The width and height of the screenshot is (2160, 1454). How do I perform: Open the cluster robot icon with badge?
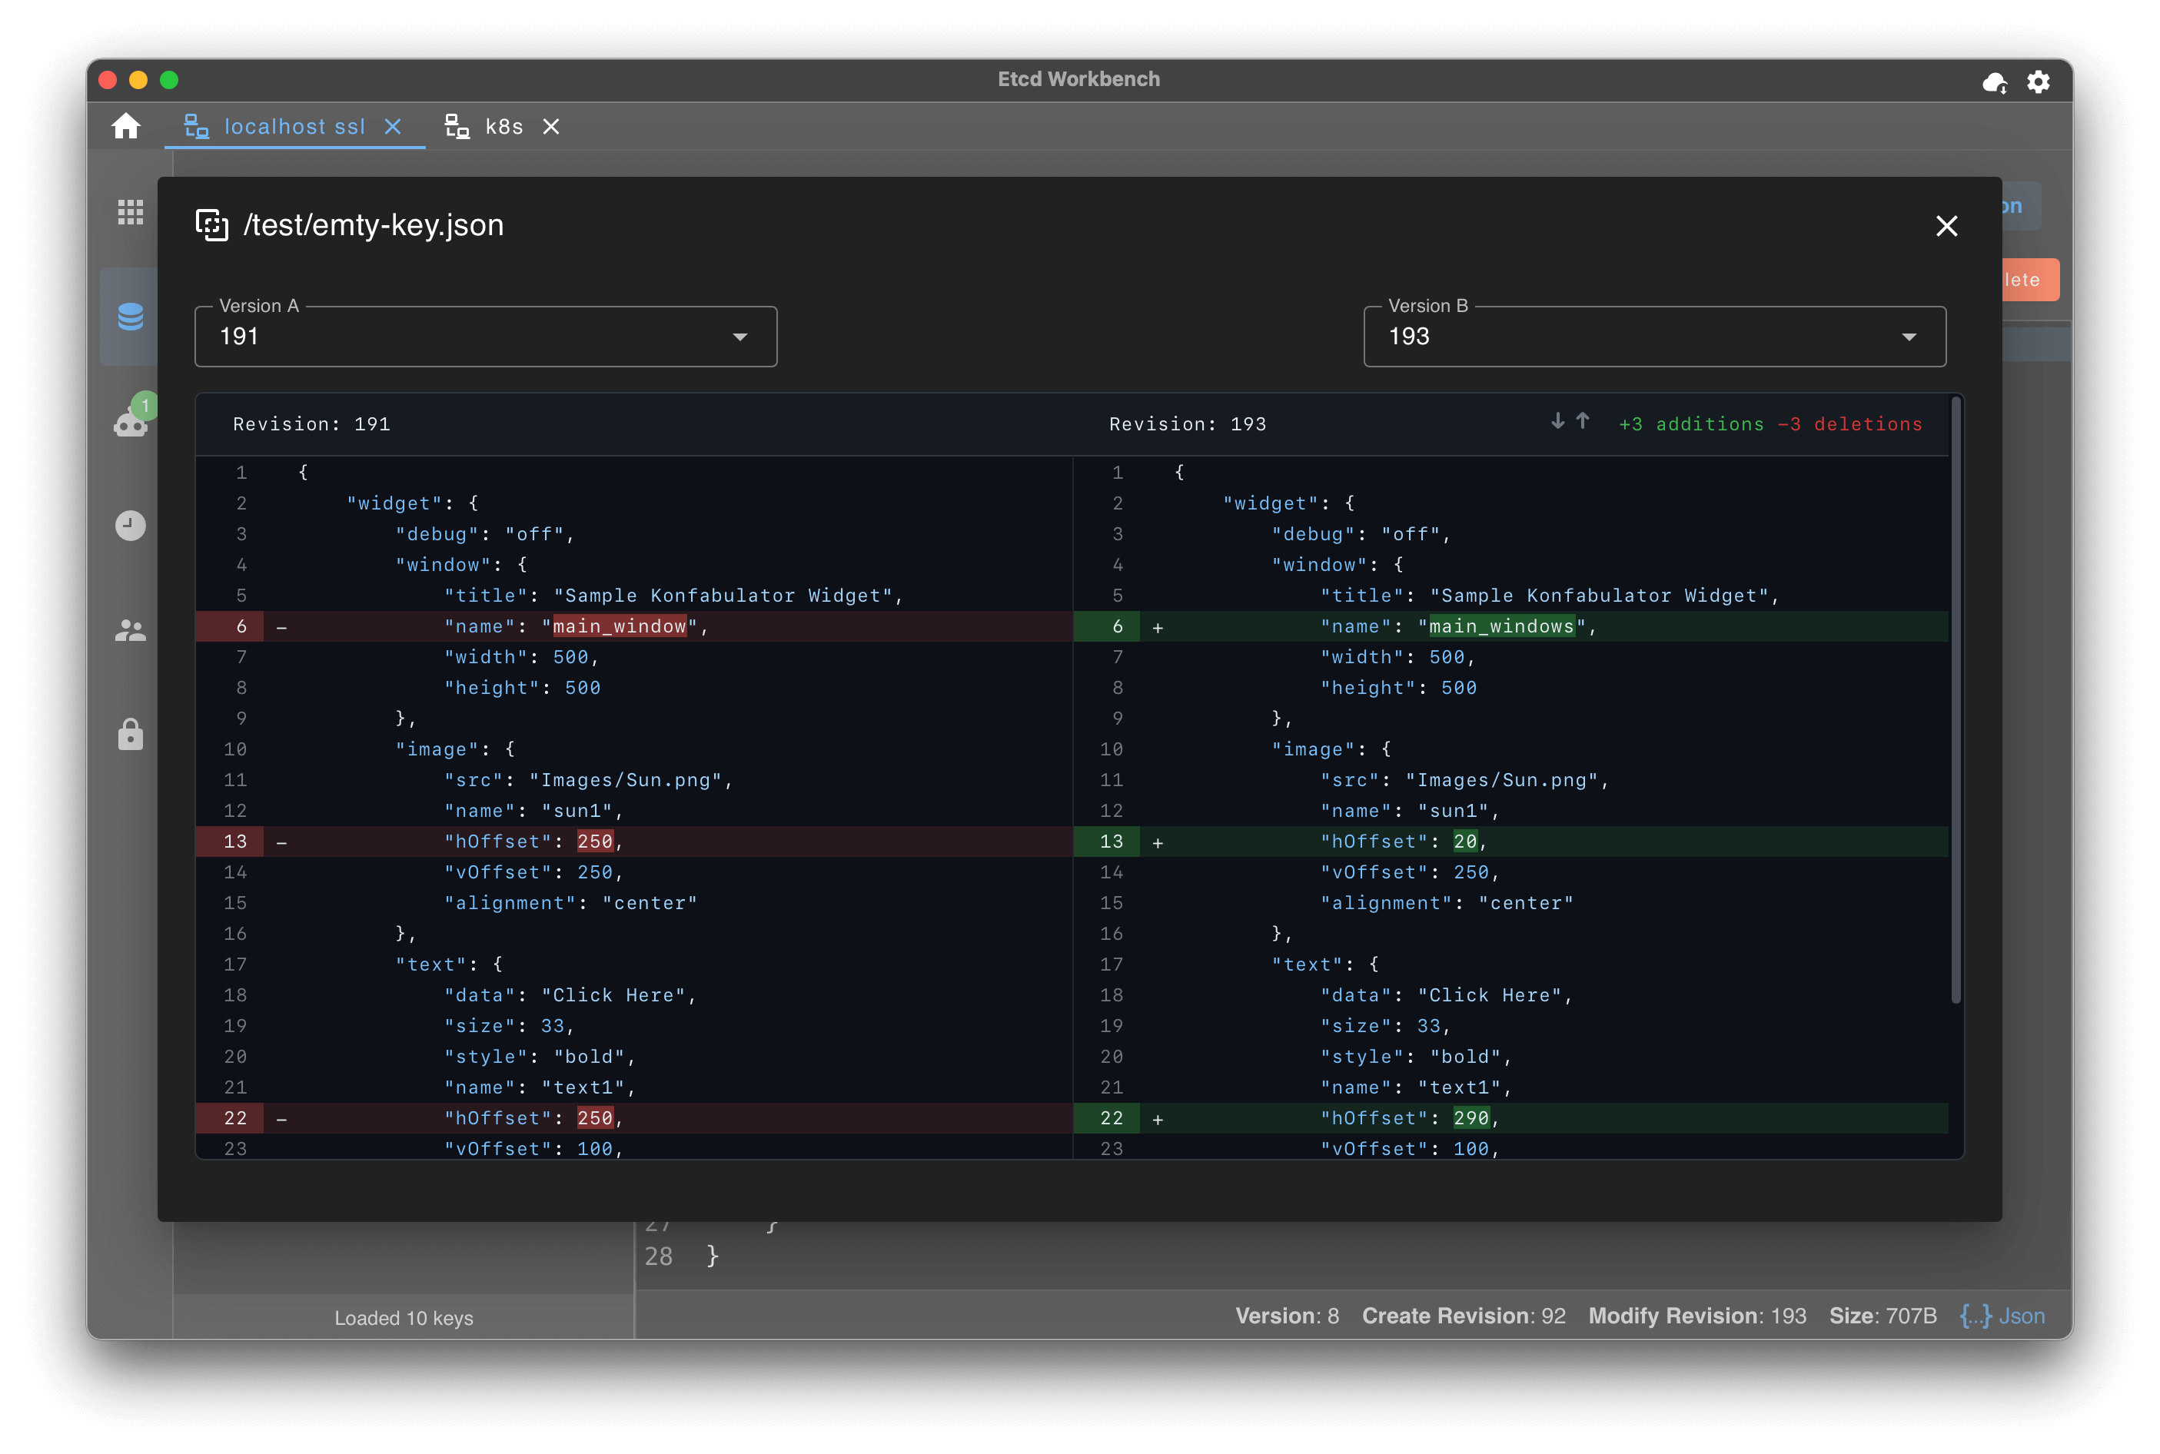coord(131,417)
